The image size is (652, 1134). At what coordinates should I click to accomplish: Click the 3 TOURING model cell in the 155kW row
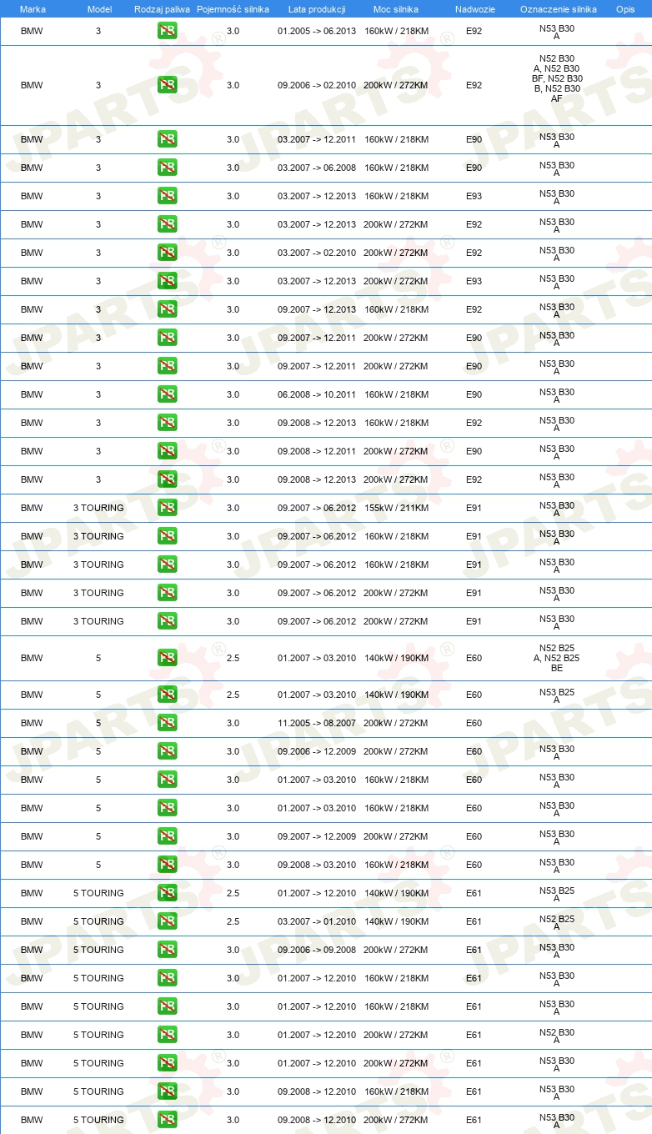(98, 508)
